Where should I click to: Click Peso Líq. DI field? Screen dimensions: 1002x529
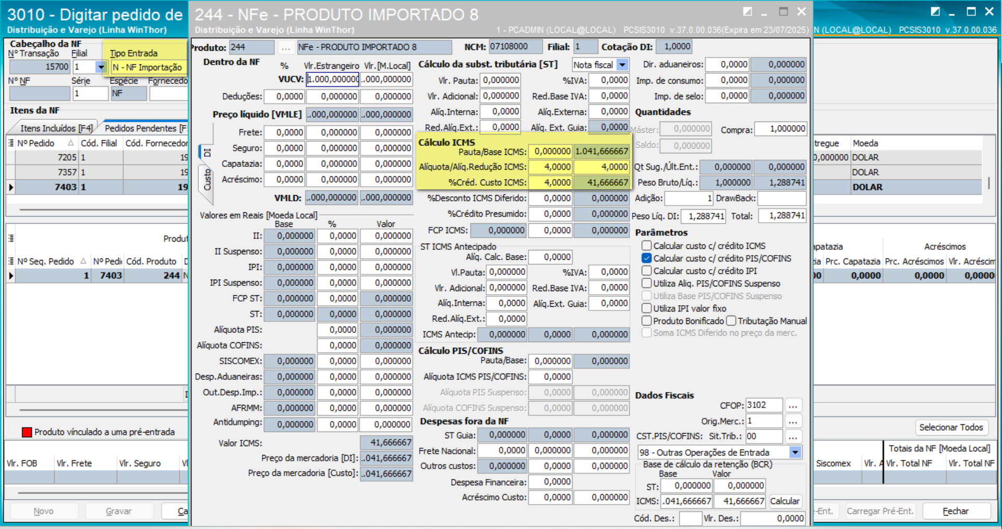coord(704,216)
